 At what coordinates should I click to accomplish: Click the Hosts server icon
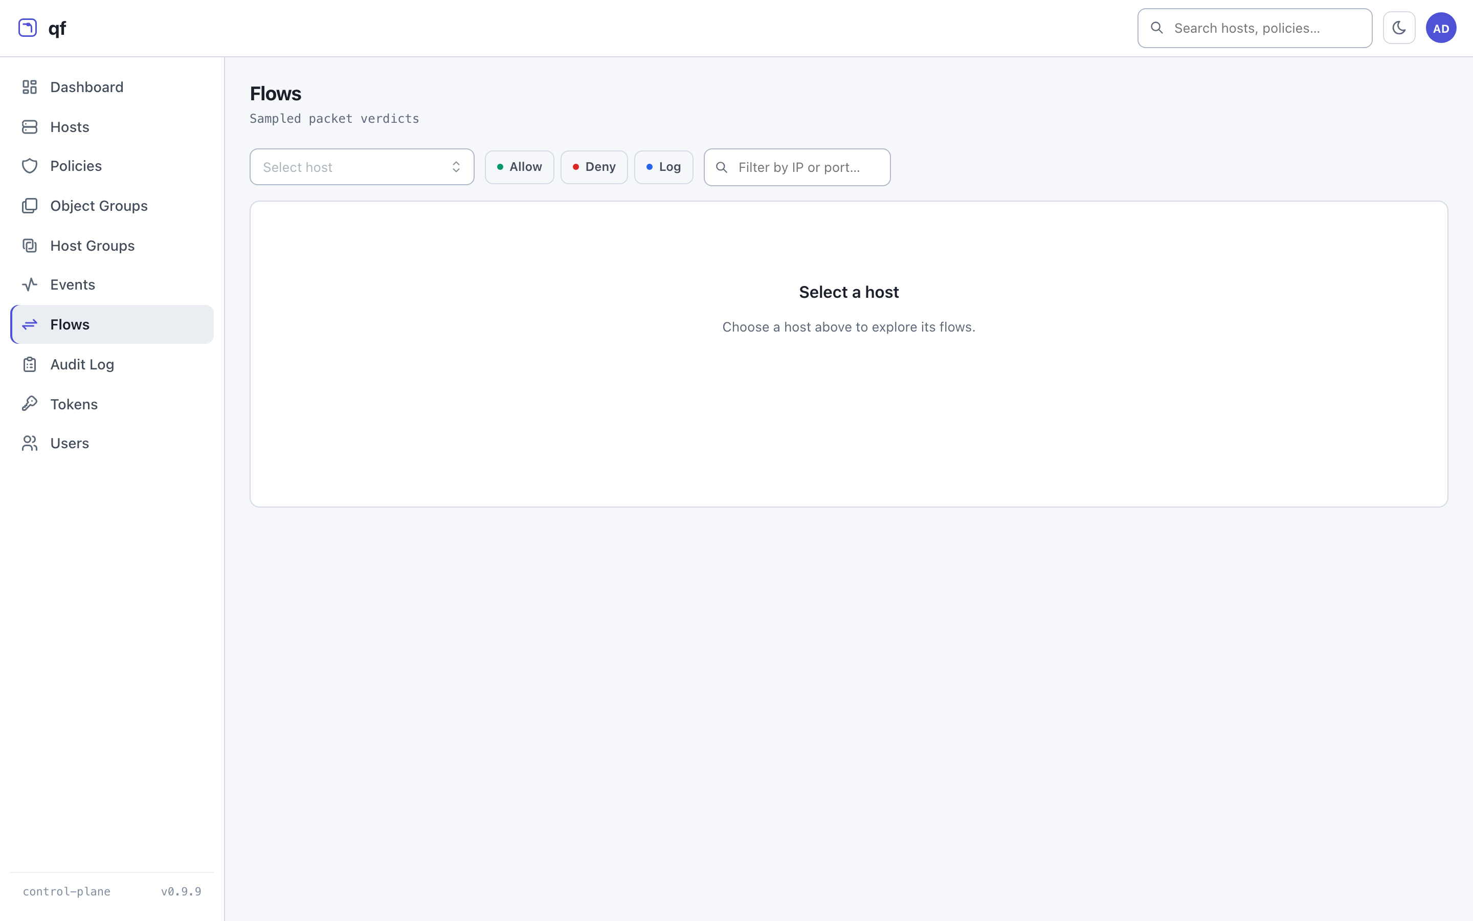click(x=29, y=127)
